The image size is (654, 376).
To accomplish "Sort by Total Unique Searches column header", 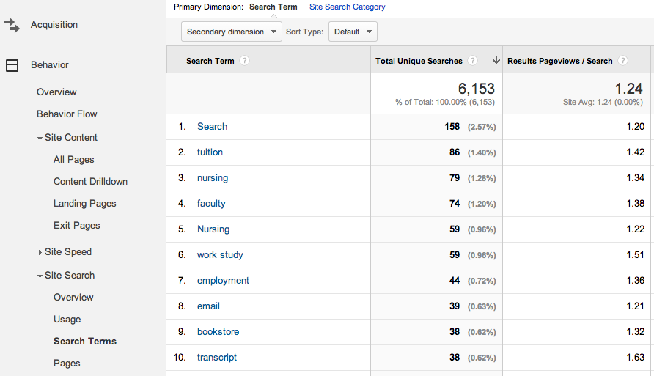I will pyautogui.click(x=419, y=61).
